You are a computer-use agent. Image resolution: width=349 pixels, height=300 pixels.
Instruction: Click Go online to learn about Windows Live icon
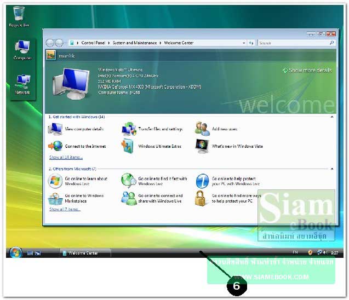(x=55, y=181)
